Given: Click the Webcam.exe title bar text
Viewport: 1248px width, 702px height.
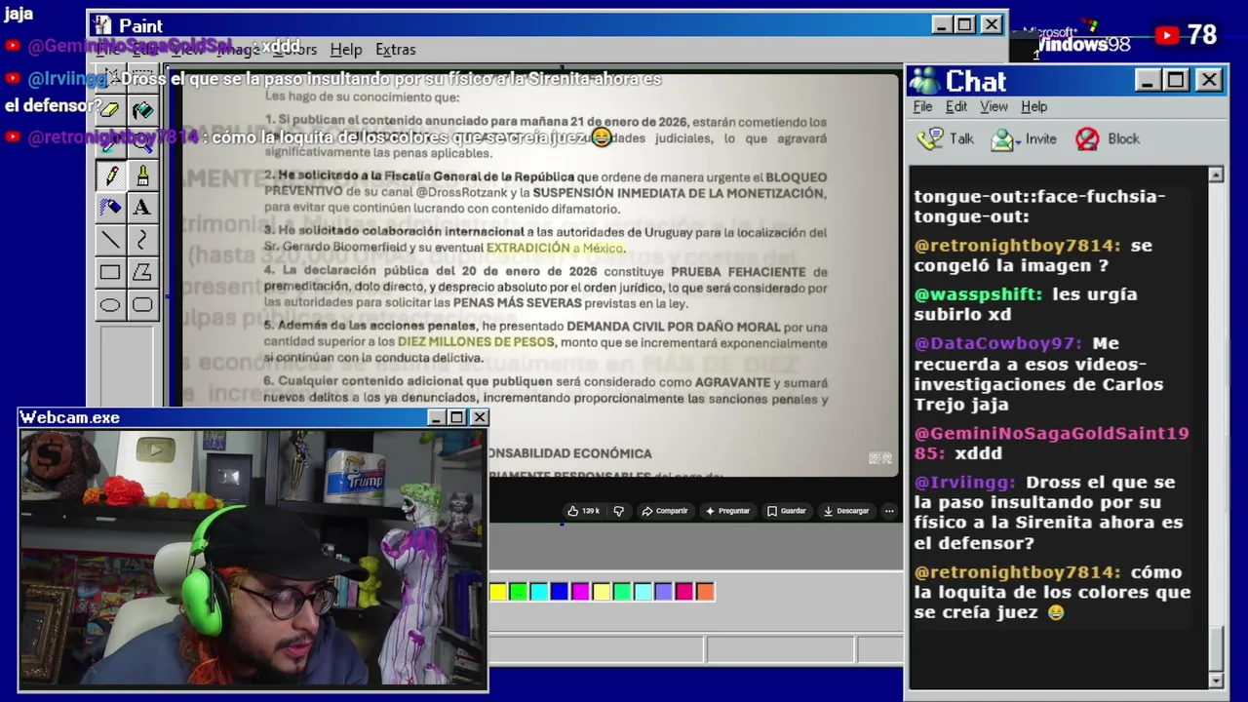Looking at the screenshot, I should 70,417.
